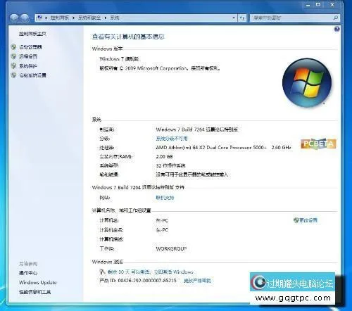Open address bar history dropdown arrow
This screenshot has width=352, height=311.
pyautogui.click(x=234, y=18)
